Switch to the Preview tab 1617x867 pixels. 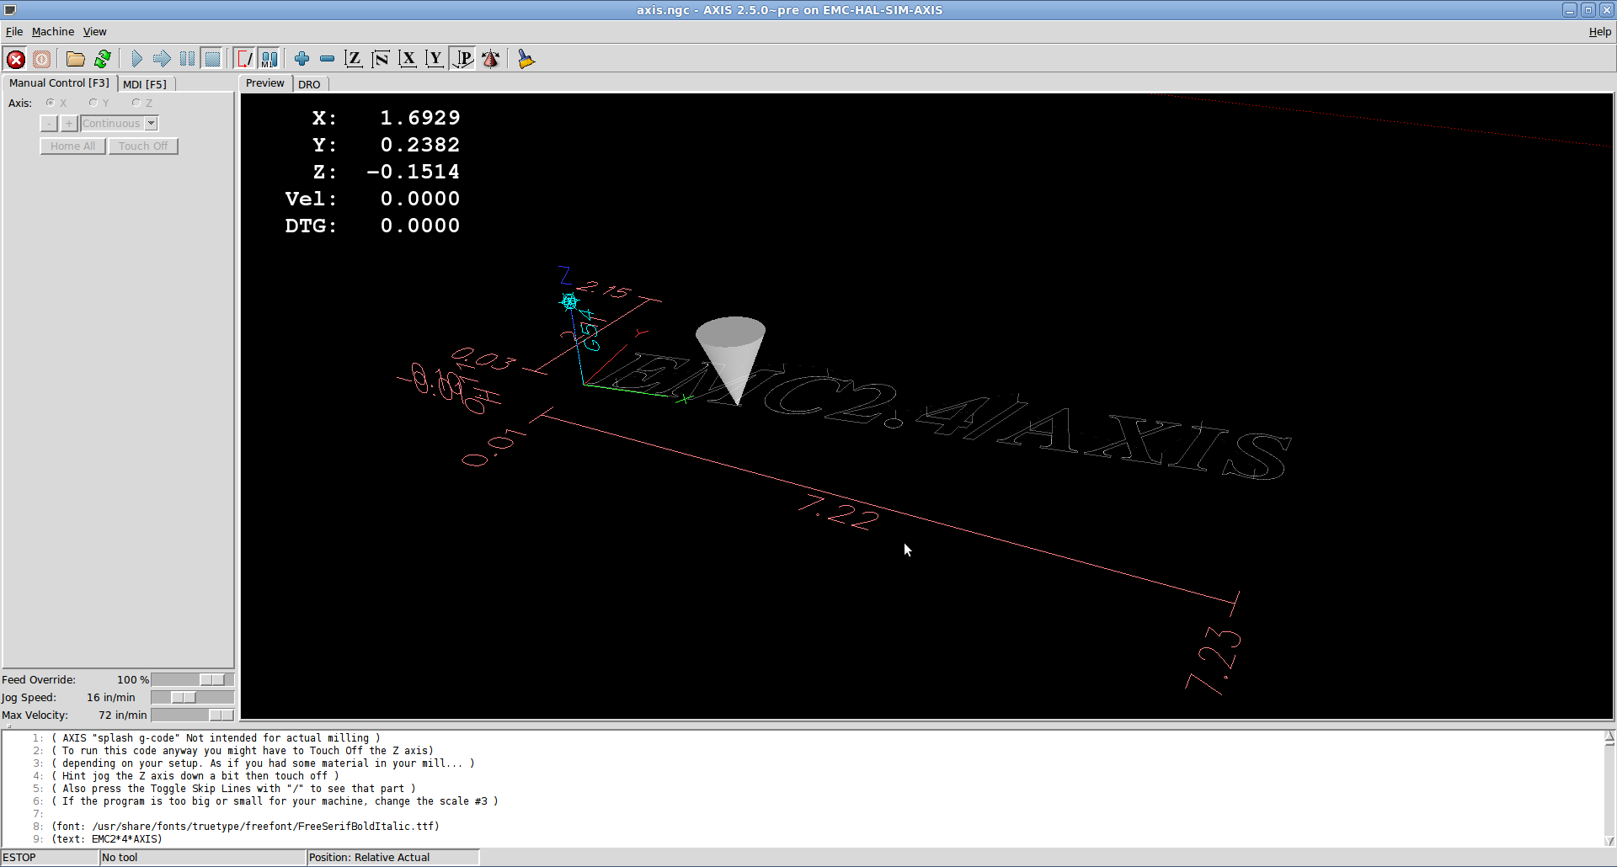point(265,83)
